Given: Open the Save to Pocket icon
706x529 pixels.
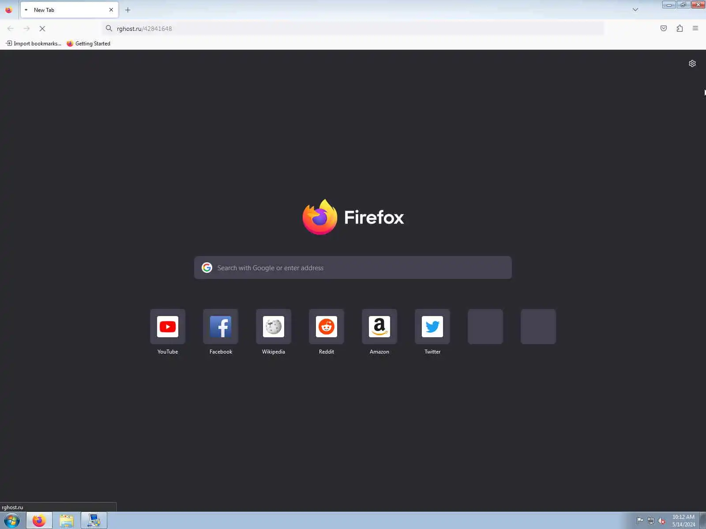Looking at the screenshot, I should [664, 29].
